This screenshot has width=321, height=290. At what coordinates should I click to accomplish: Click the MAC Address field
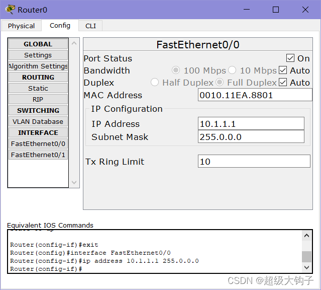tap(255, 95)
